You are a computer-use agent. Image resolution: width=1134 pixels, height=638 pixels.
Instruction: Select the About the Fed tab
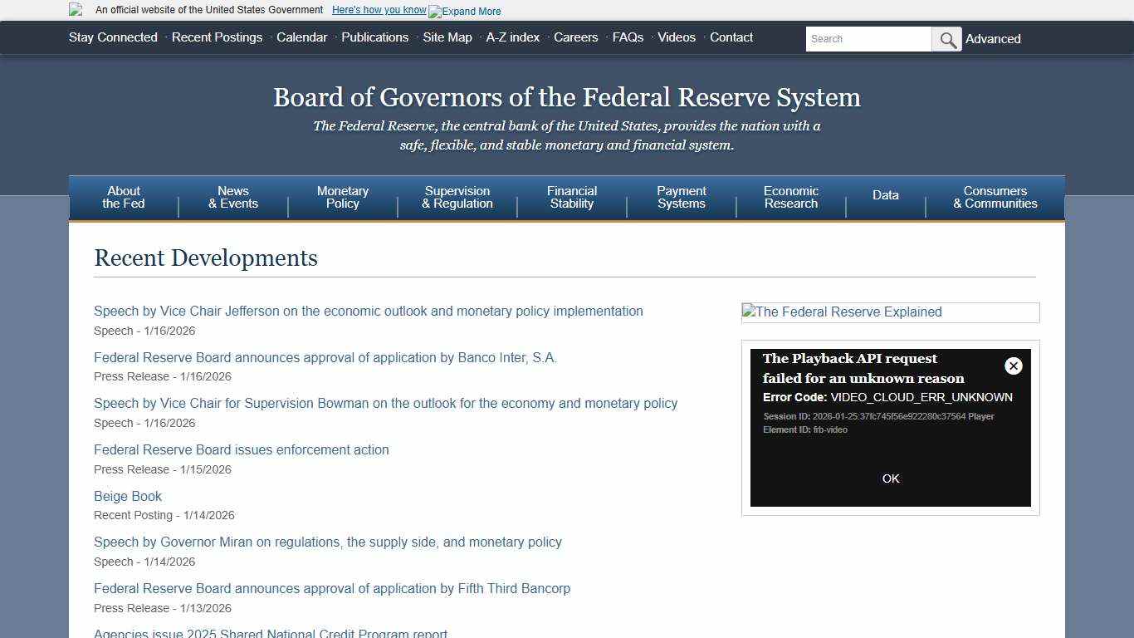pos(123,197)
